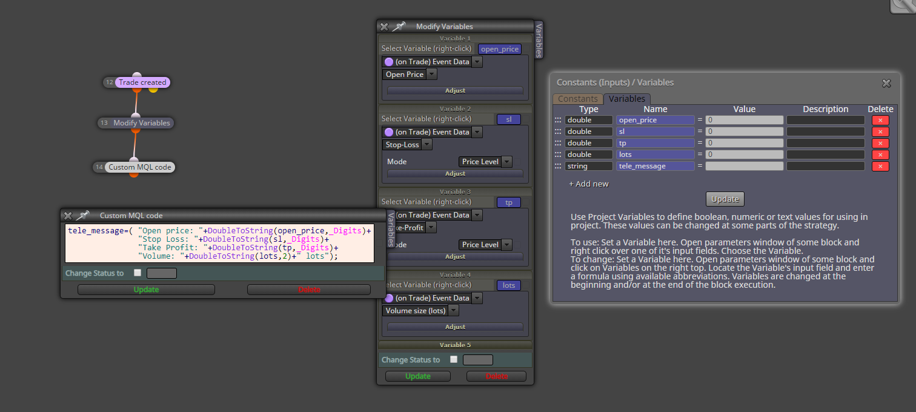Click purple Event Data icon in Variable 1
This screenshot has height=412, width=916.
388,62
